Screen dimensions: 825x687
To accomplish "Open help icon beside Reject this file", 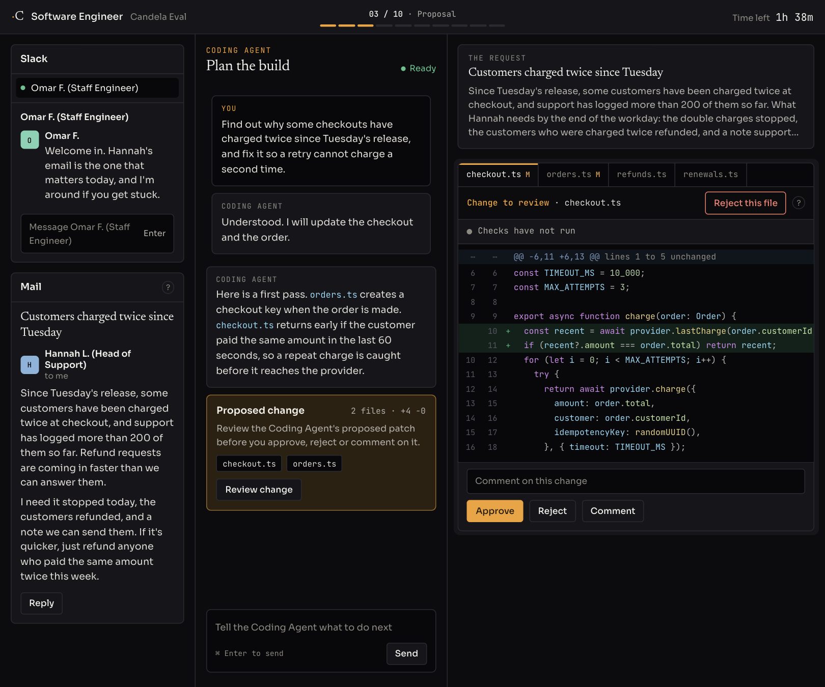I will coord(799,203).
